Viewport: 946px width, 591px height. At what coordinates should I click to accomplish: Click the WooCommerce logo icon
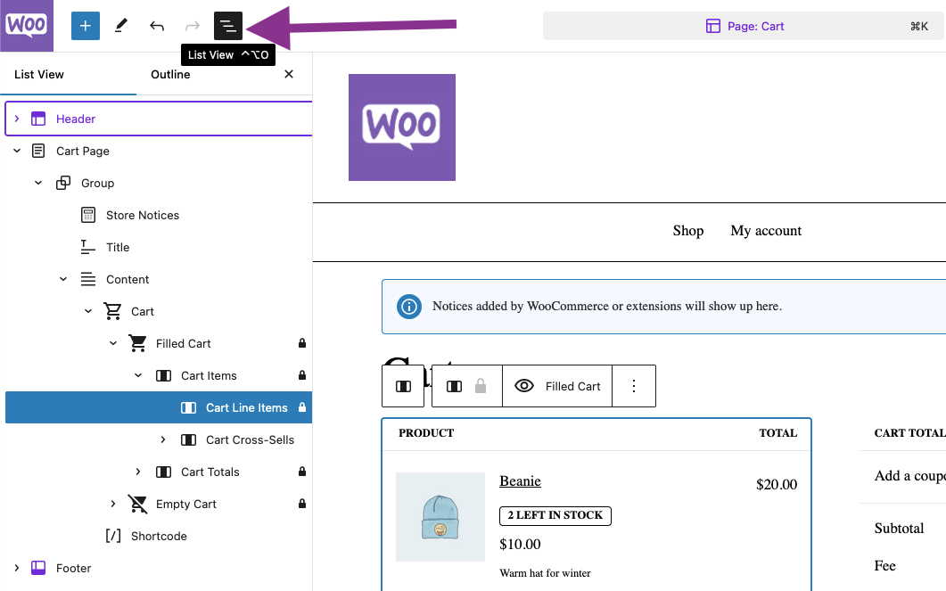pos(27,24)
